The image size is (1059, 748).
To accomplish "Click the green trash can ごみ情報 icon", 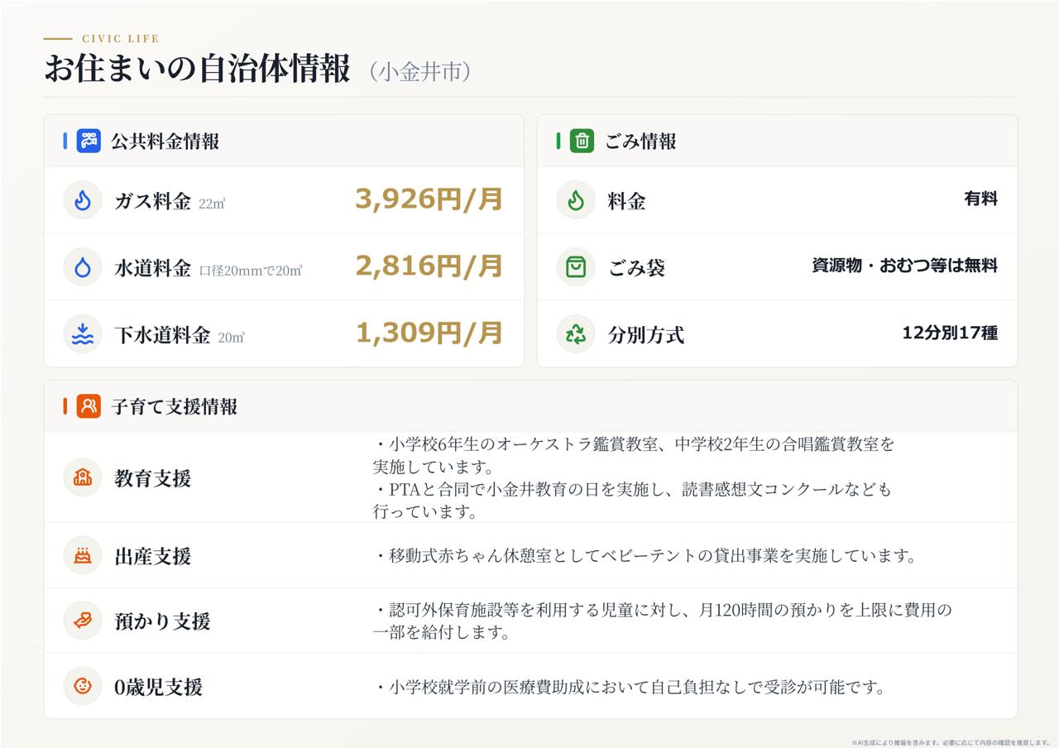I will pyautogui.click(x=582, y=141).
